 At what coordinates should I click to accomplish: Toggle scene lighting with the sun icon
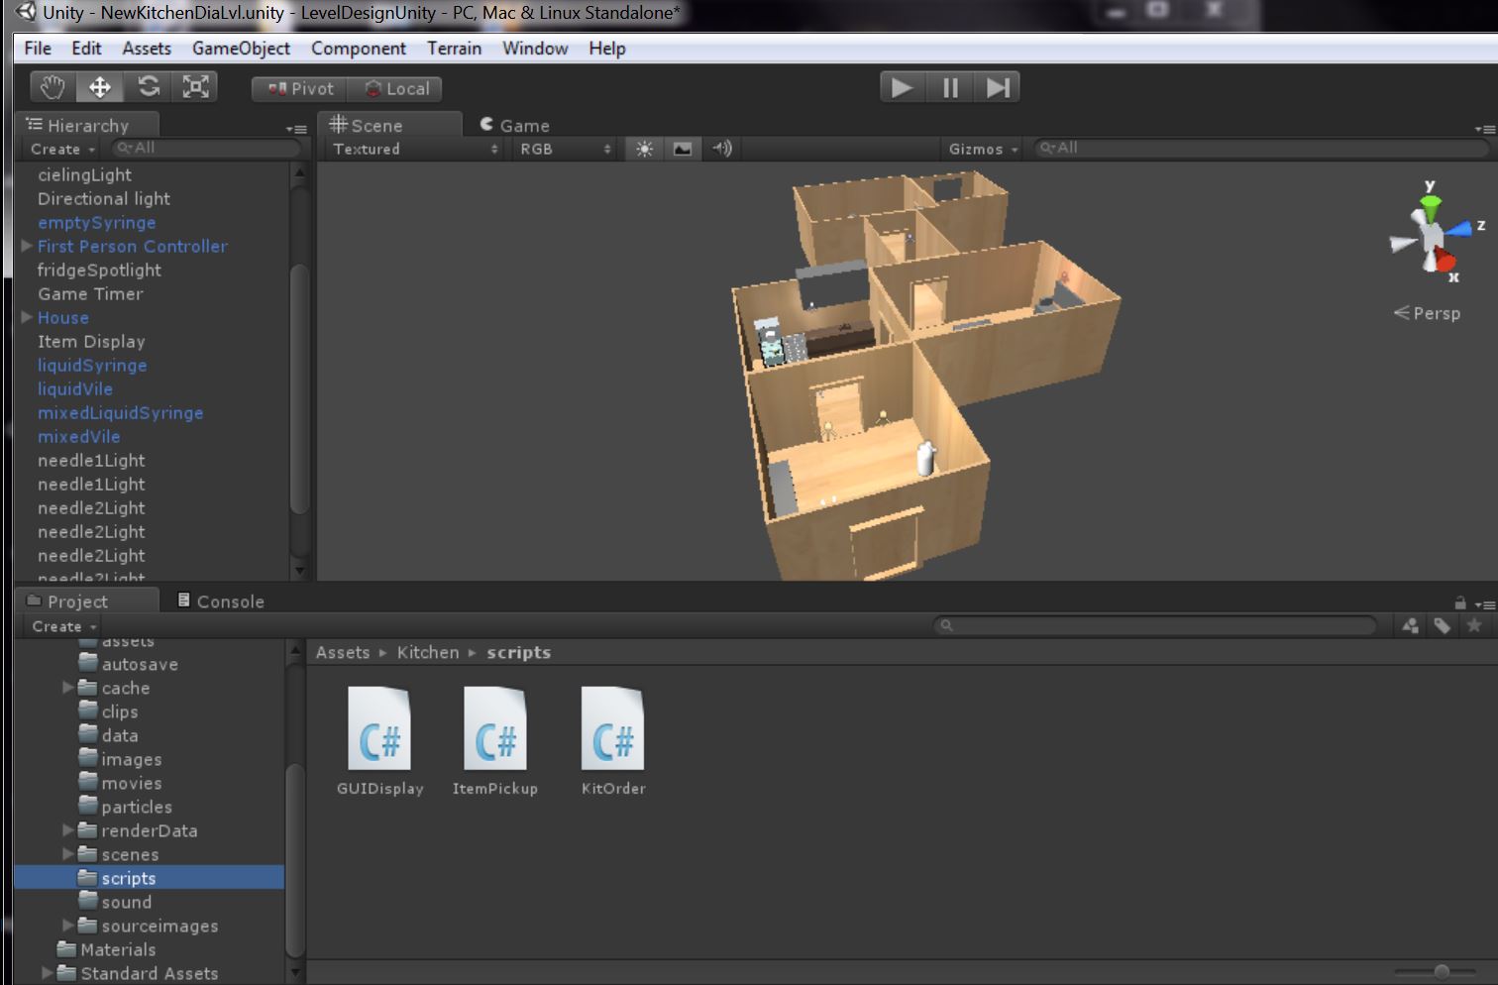644,149
